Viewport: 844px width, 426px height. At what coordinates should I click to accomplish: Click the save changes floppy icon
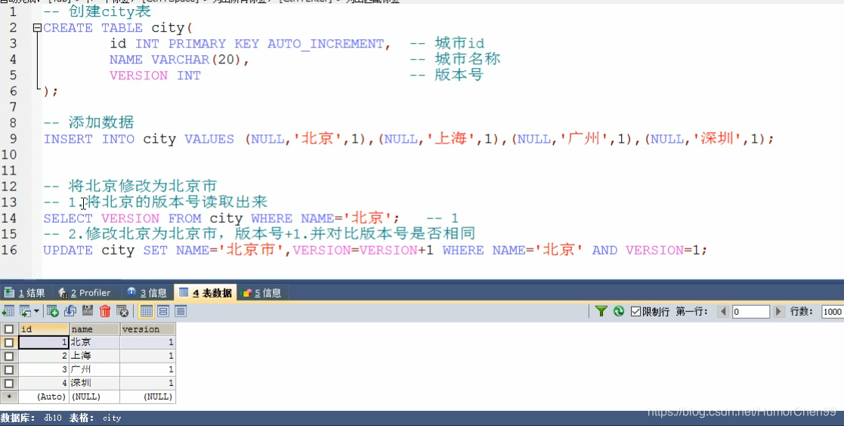click(88, 311)
